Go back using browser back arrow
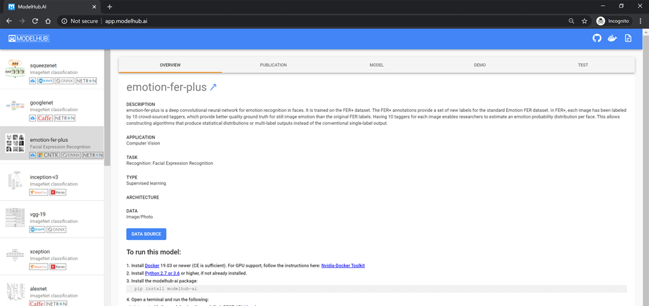649x306 pixels. 9,21
